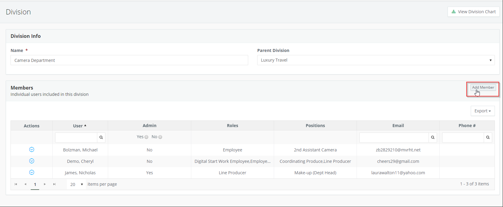Screen dimensions: 503x207
Task: Sort the table by User column
Action: [x=78, y=126]
